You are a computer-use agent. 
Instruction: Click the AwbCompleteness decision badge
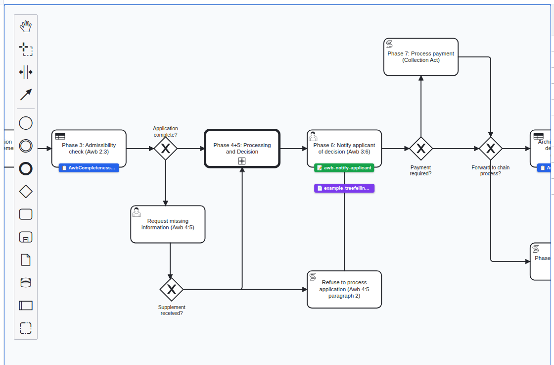tap(89, 168)
